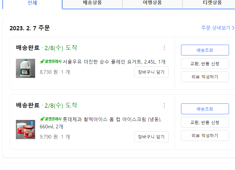Write a review for the yogurt
The image size is (235, 170).
point(205,77)
